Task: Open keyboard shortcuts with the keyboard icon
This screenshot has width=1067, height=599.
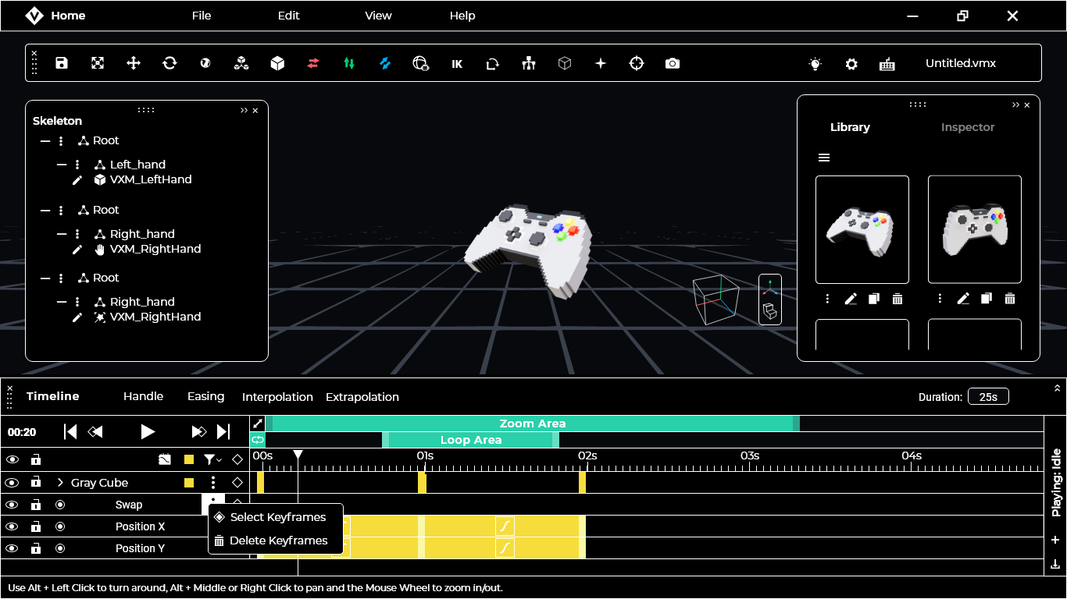Action: tap(887, 64)
